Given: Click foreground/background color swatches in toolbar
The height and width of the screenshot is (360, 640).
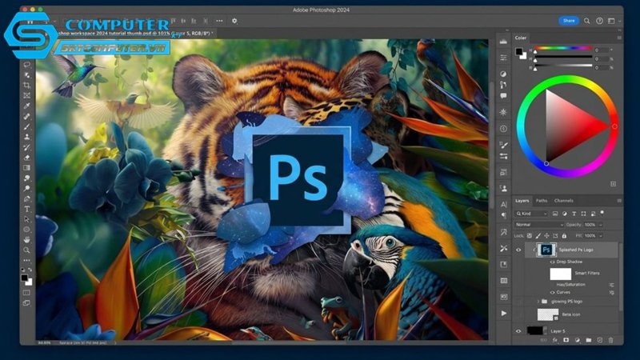Looking at the screenshot, I should point(26,279).
